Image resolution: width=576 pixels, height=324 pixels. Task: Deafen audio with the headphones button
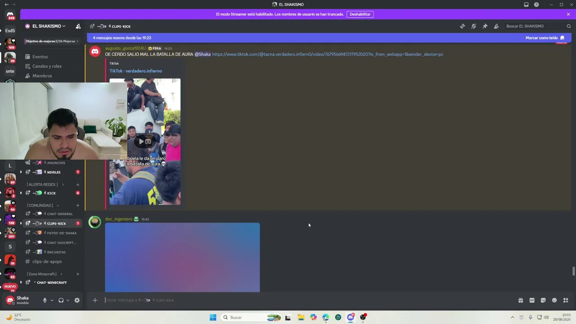tap(61, 300)
